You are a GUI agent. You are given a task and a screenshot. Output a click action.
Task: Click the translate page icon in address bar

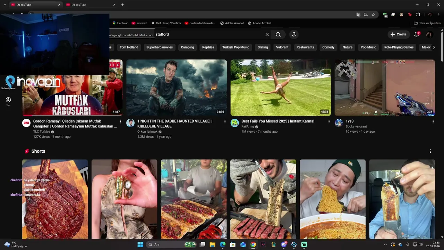pos(358,15)
